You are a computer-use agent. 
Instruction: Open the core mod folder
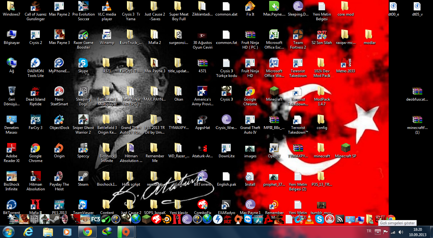coord(345,9)
